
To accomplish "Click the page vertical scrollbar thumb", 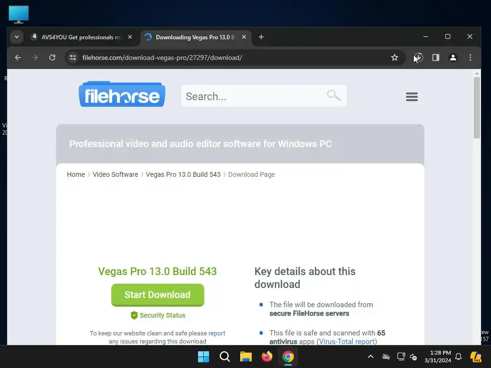I will (x=477, y=108).
